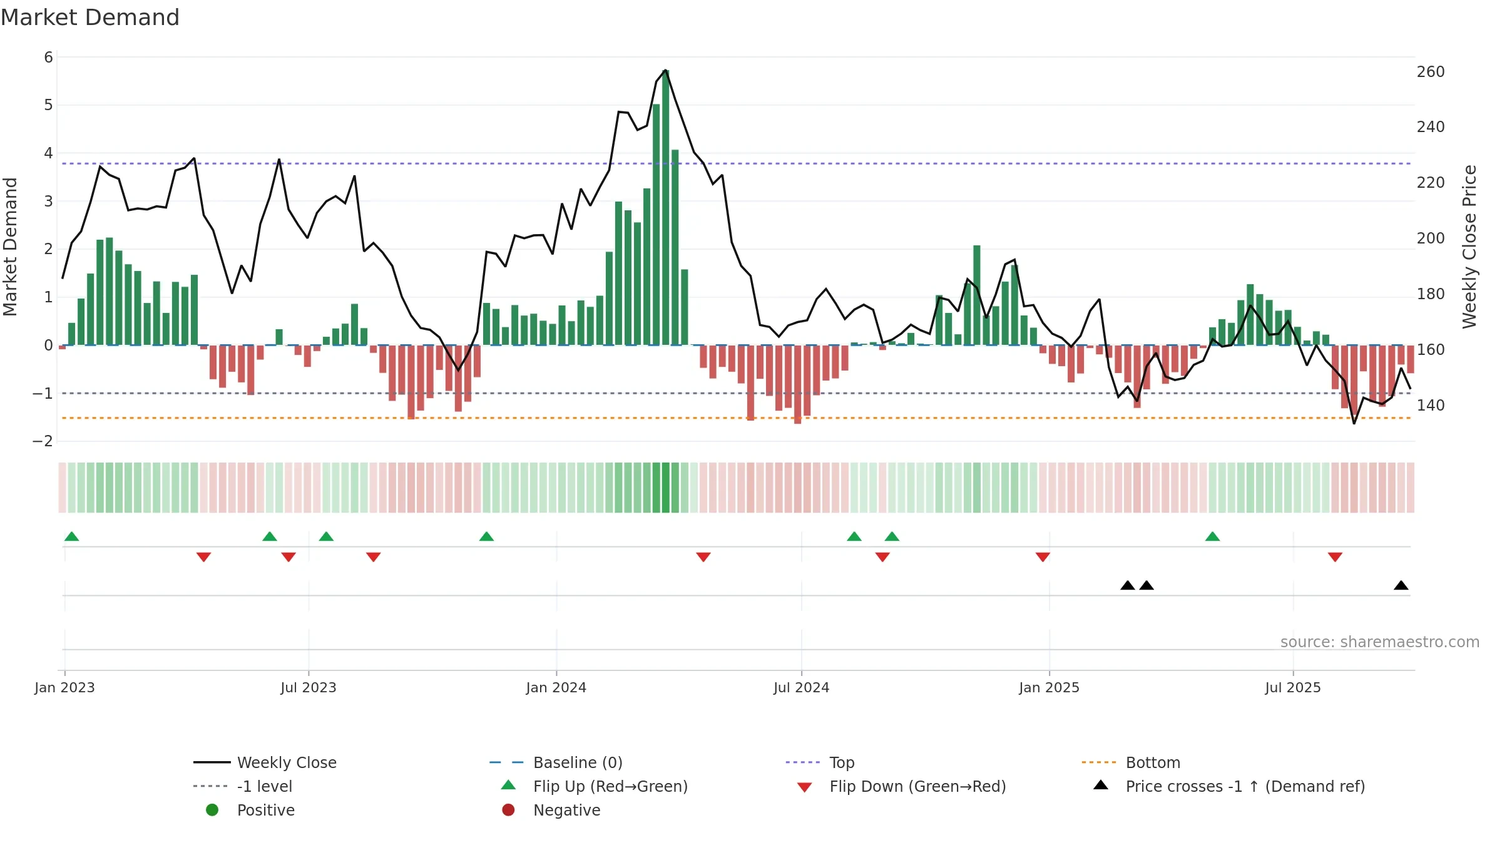The width and height of the screenshot is (1502, 845).
Task: Click the Jul 2025 x-axis label
Action: coord(1293,687)
